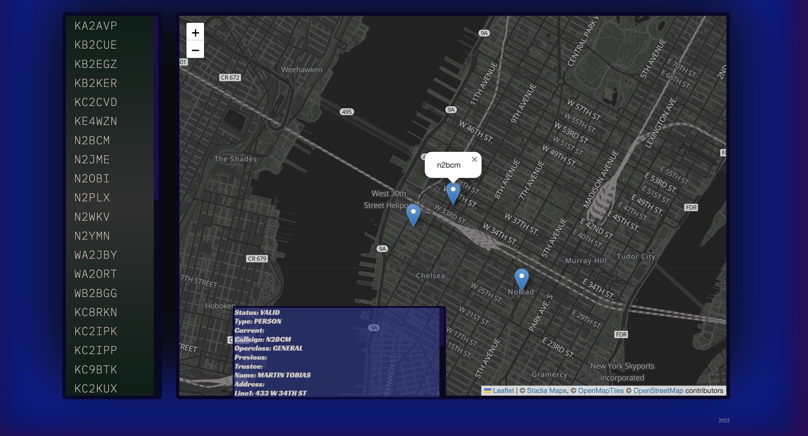Open callsign N2OBI details

tap(92, 179)
